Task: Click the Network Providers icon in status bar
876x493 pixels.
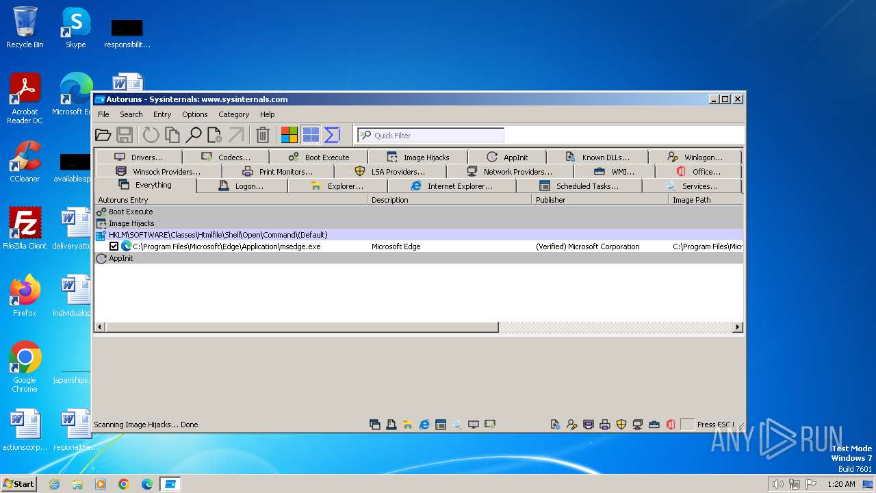Action: pos(638,425)
